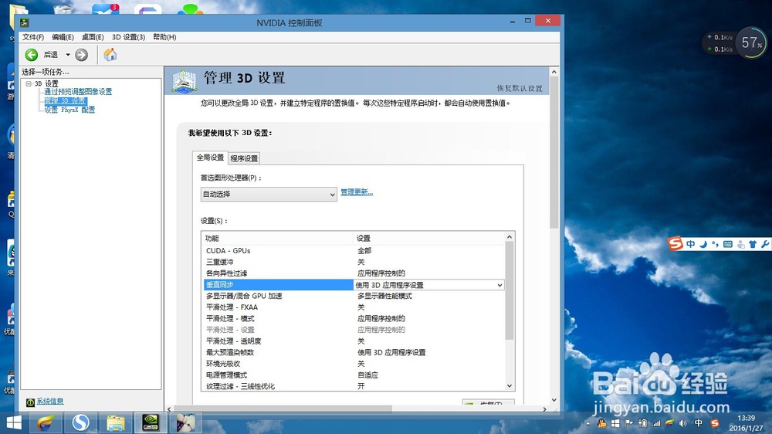Select 通过预览调整图像设置 in the task tree

pos(78,92)
